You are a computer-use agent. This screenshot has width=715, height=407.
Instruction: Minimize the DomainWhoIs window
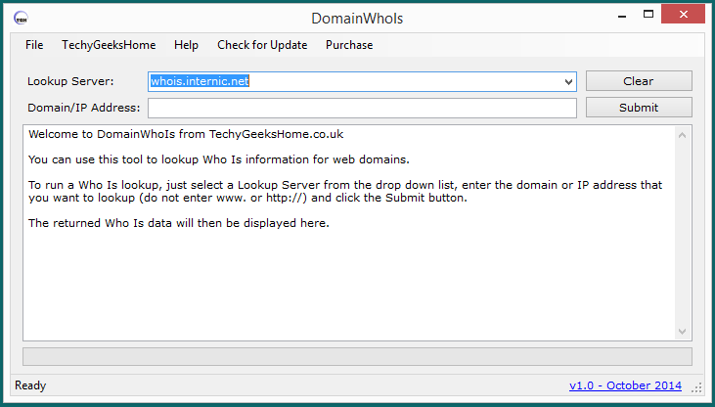coord(622,16)
